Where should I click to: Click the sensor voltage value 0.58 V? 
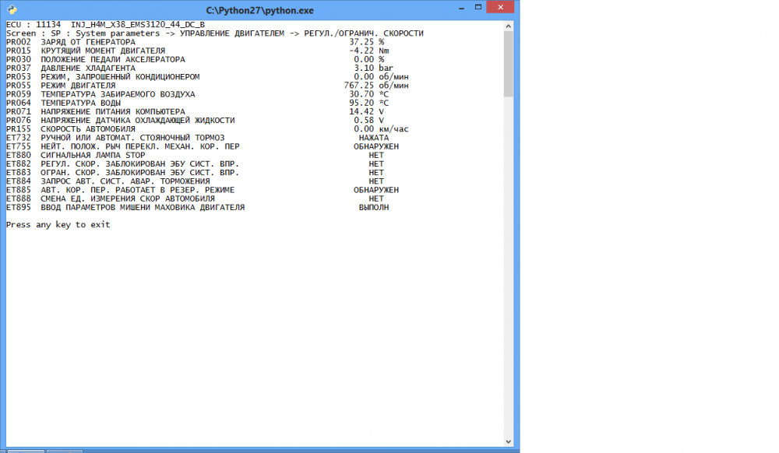(368, 120)
